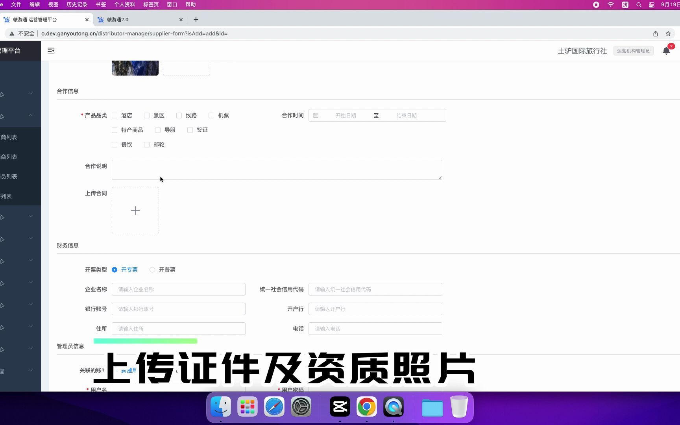This screenshot has width=680, height=425.
Task: Check the 酒店 product category
Action: click(x=115, y=115)
